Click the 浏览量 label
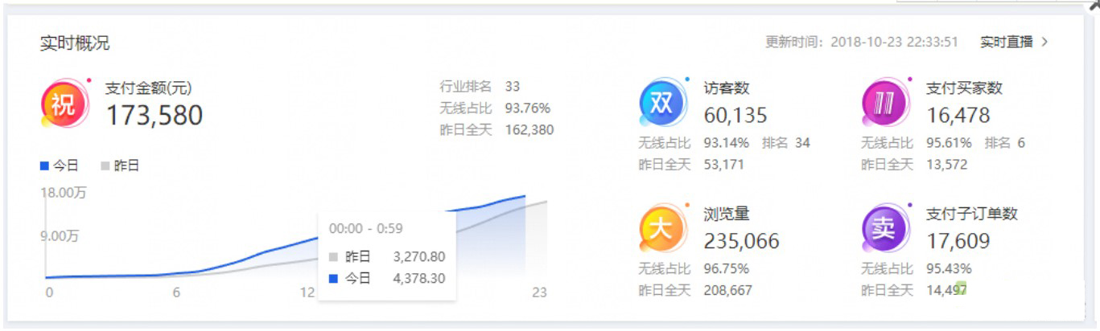Image resolution: width=1100 pixels, height=331 pixels. [x=727, y=215]
